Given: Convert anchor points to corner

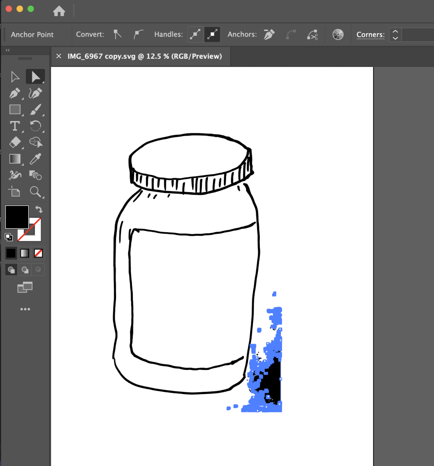Looking at the screenshot, I should click(x=118, y=34).
